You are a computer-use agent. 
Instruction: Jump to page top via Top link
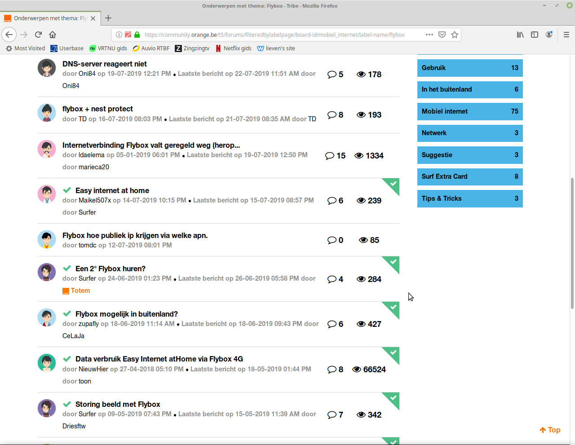coord(550,430)
